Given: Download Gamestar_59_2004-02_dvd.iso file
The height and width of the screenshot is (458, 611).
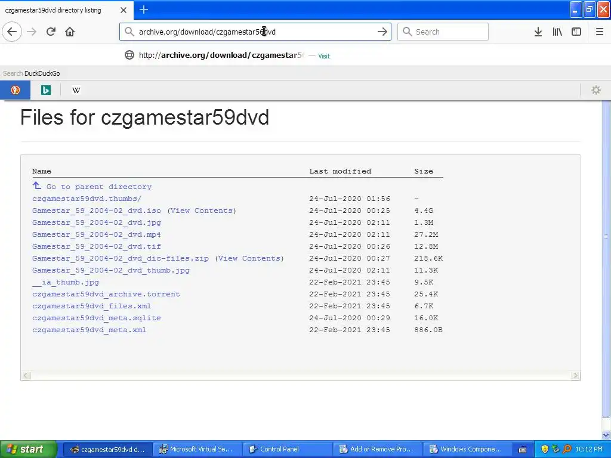Looking at the screenshot, I should coord(96,211).
